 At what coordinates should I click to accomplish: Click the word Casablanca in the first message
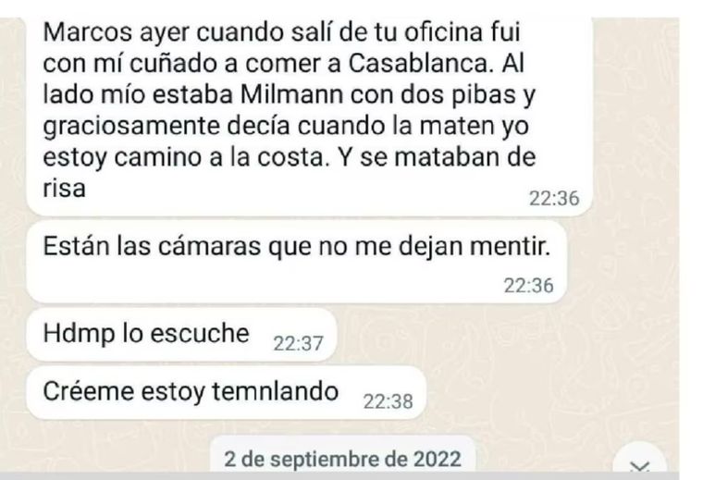click(419, 64)
